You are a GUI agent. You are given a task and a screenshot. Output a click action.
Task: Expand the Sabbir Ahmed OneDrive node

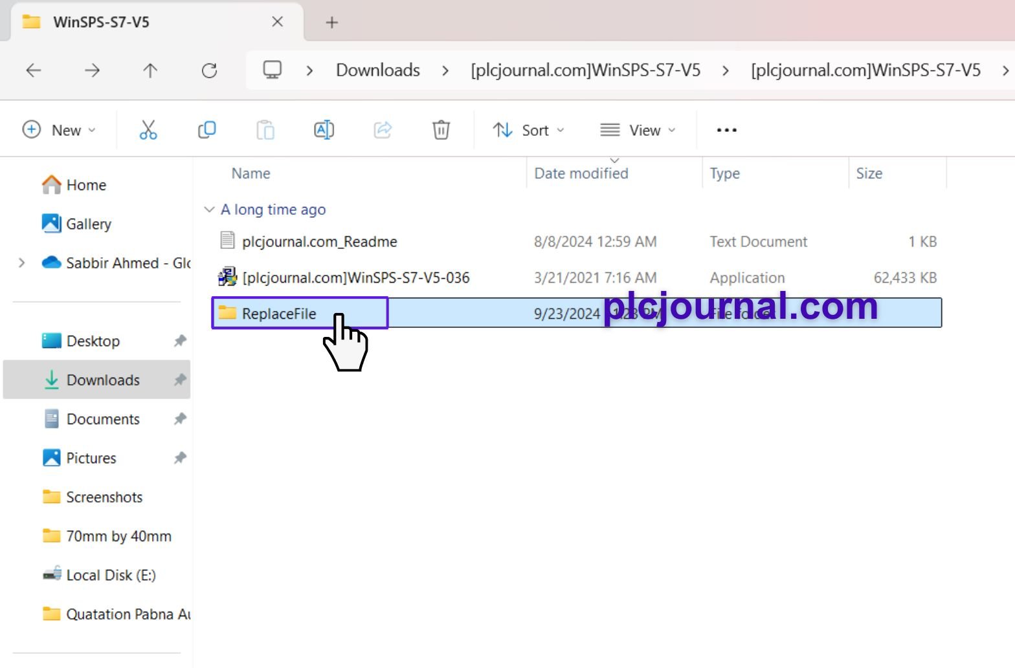pyautogui.click(x=21, y=263)
